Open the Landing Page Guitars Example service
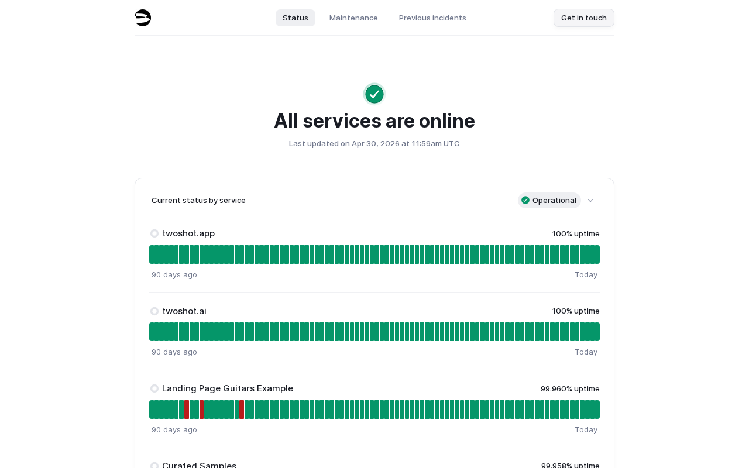This screenshot has width=749, height=468. 228,388
